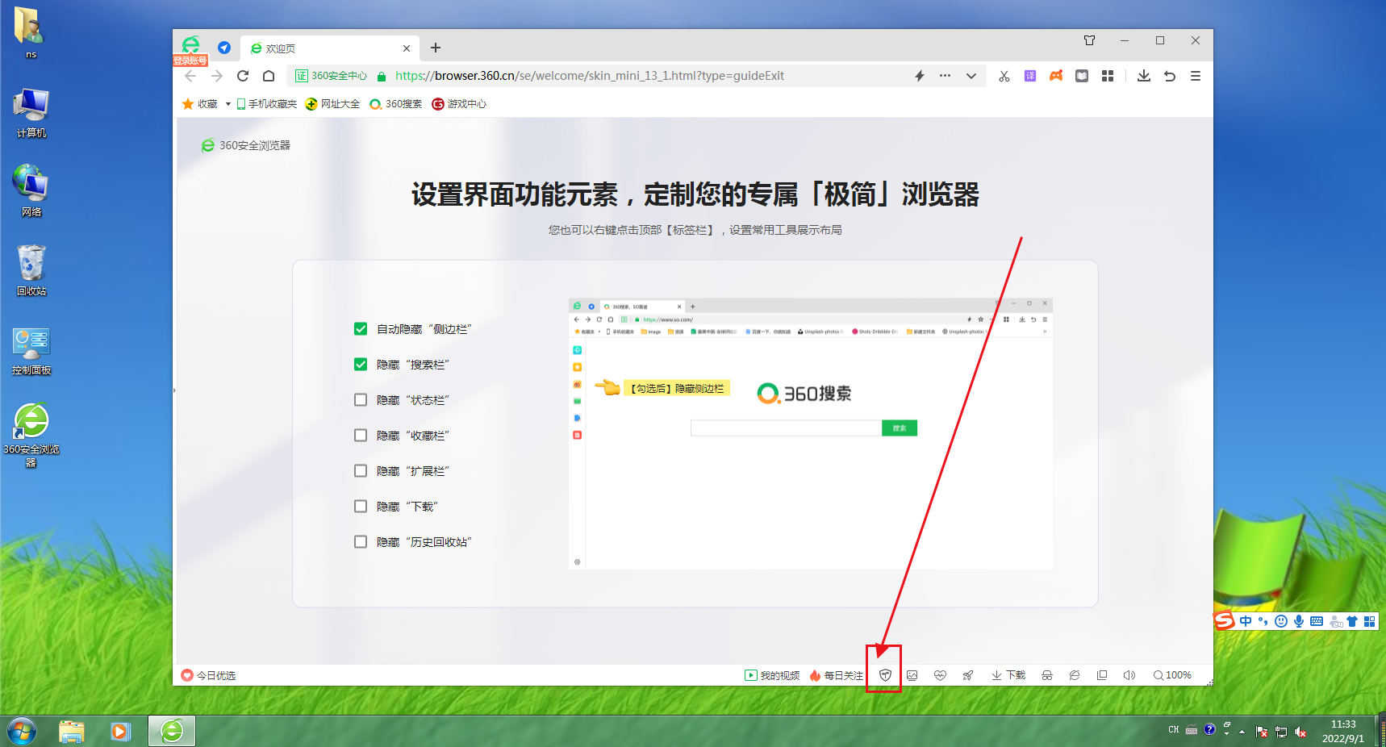Image resolution: width=1386 pixels, height=747 pixels.
Task: Click the IE-mode browser icon in status bar
Action: coord(1075,675)
